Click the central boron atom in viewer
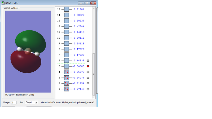 tap(28, 52)
